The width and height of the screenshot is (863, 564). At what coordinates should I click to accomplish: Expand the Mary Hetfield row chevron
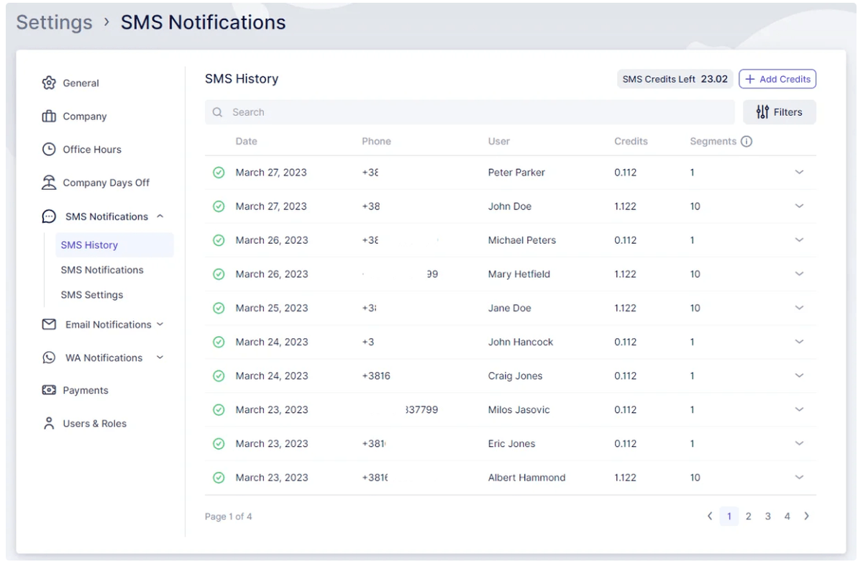(x=799, y=273)
